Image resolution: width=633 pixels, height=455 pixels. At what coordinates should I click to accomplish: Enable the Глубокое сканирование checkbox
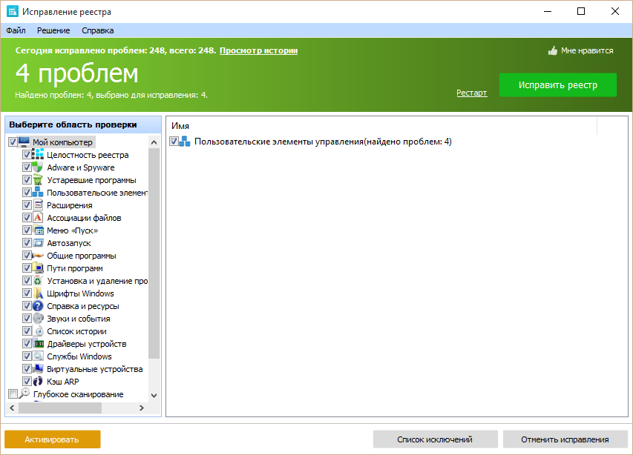pos(12,394)
